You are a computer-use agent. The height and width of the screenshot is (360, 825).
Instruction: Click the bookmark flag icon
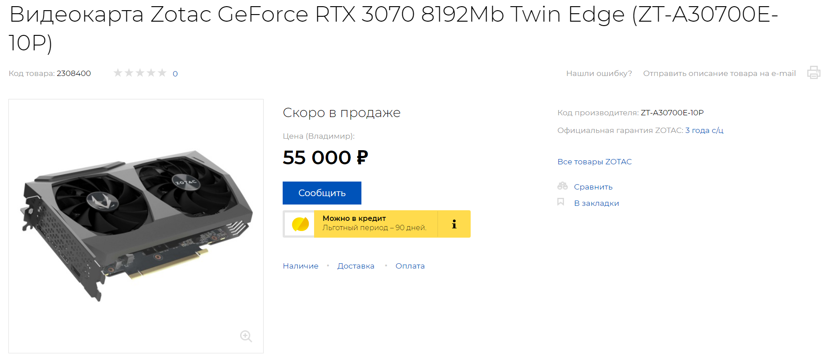561,202
